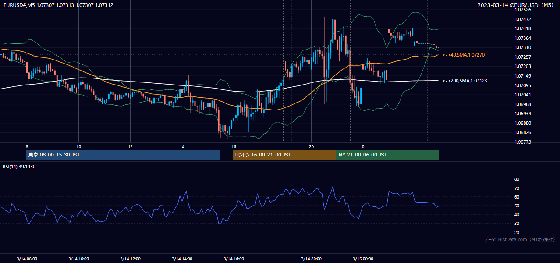Click price axis value 1.07418
This screenshot has width=560, height=263.
[x=522, y=28]
